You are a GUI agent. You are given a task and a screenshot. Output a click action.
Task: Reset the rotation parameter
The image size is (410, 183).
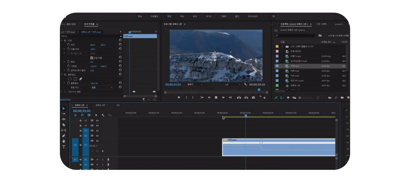point(120,62)
